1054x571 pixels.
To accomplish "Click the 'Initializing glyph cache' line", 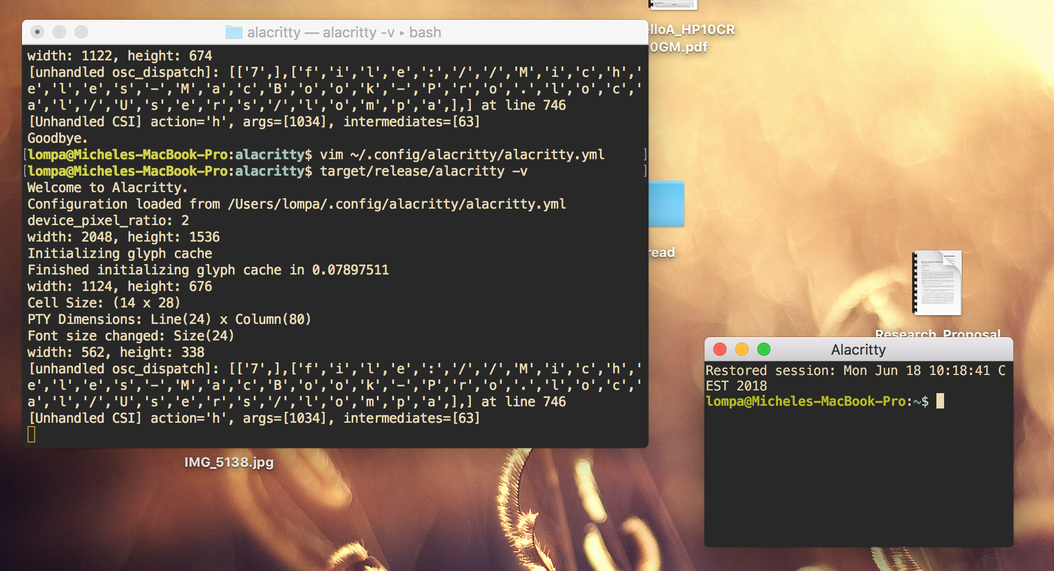I will (x=120, y=254).
